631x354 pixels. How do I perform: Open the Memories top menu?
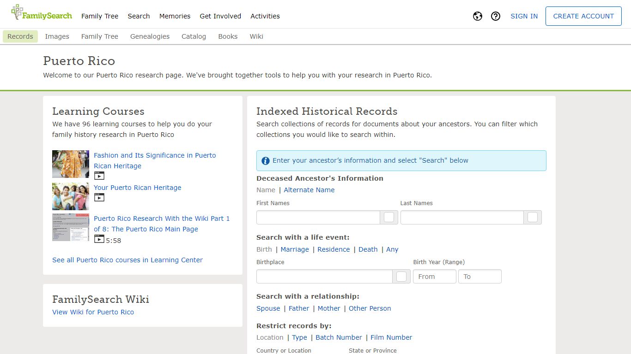pyautogui.click(x=175, y=16)
